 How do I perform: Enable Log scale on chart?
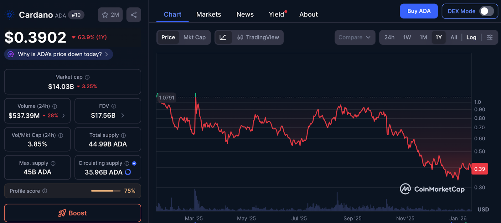(x=471, y=37)
